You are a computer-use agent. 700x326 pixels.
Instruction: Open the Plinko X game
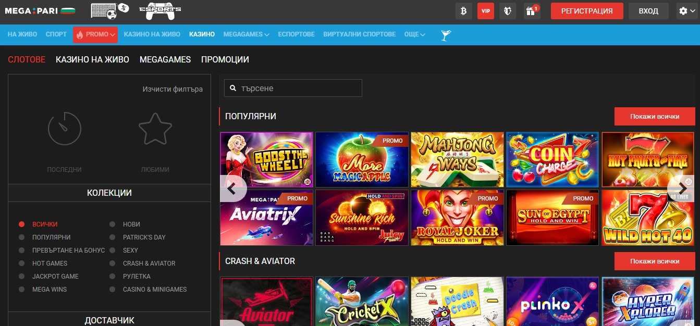point(552,302)
